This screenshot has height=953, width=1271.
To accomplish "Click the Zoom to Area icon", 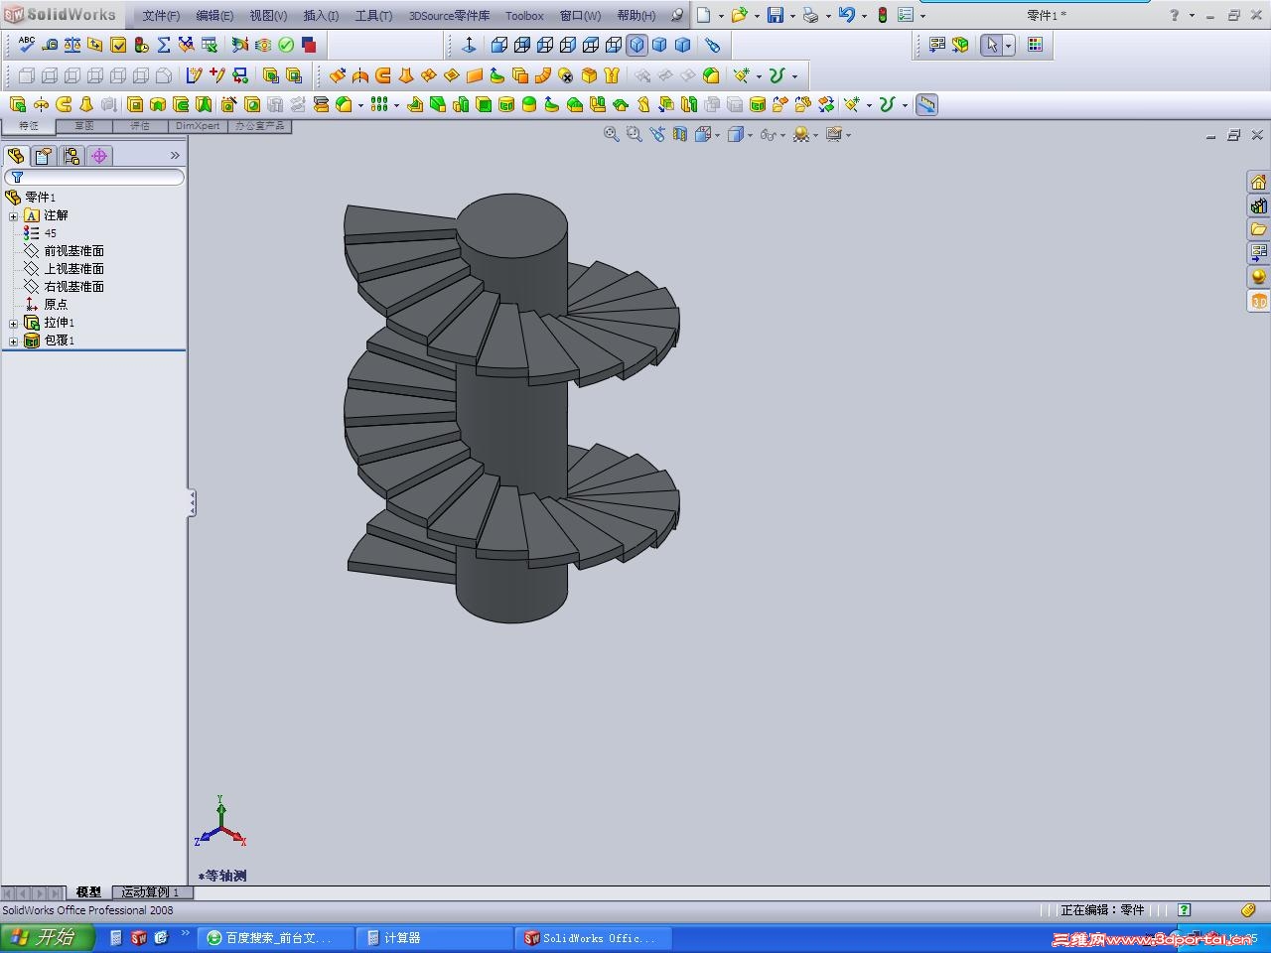I will tap(635, 134).
